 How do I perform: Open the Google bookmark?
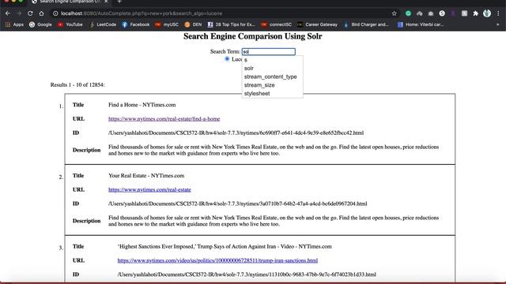click(40, 24)
